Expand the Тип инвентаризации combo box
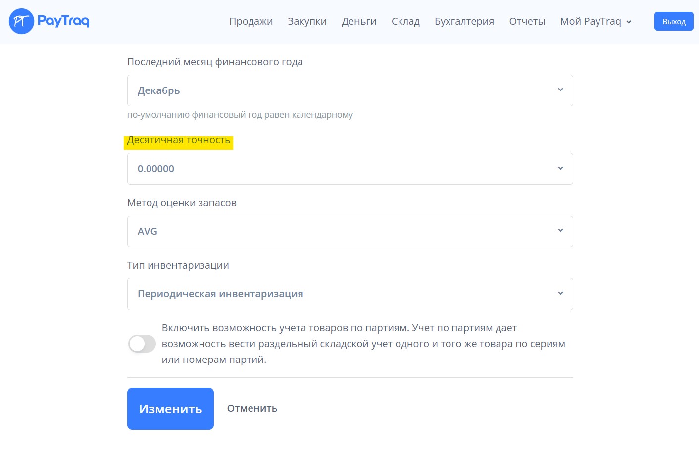 (x=349, y=294)
